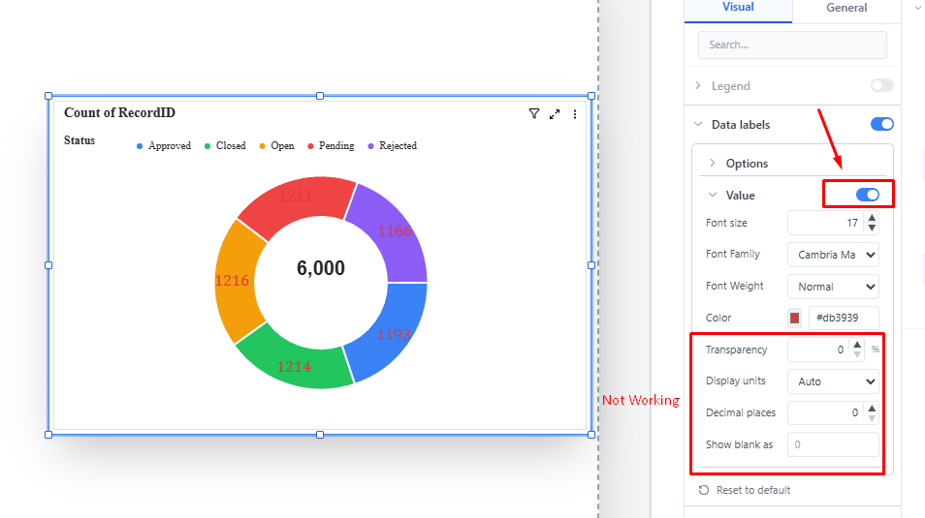Click the Search input field
The width and height of the screenshot is (925, 518).
pos(791,45)
